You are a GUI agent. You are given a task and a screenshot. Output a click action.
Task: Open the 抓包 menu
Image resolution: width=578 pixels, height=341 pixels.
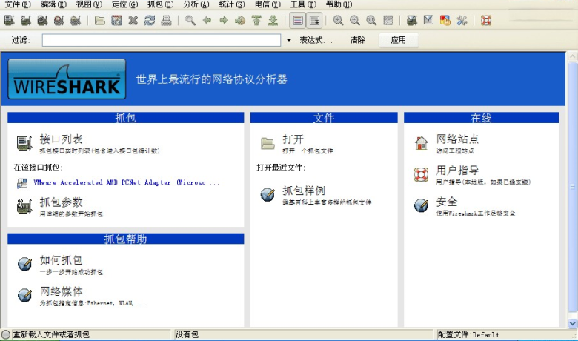[x=161, y=4]
